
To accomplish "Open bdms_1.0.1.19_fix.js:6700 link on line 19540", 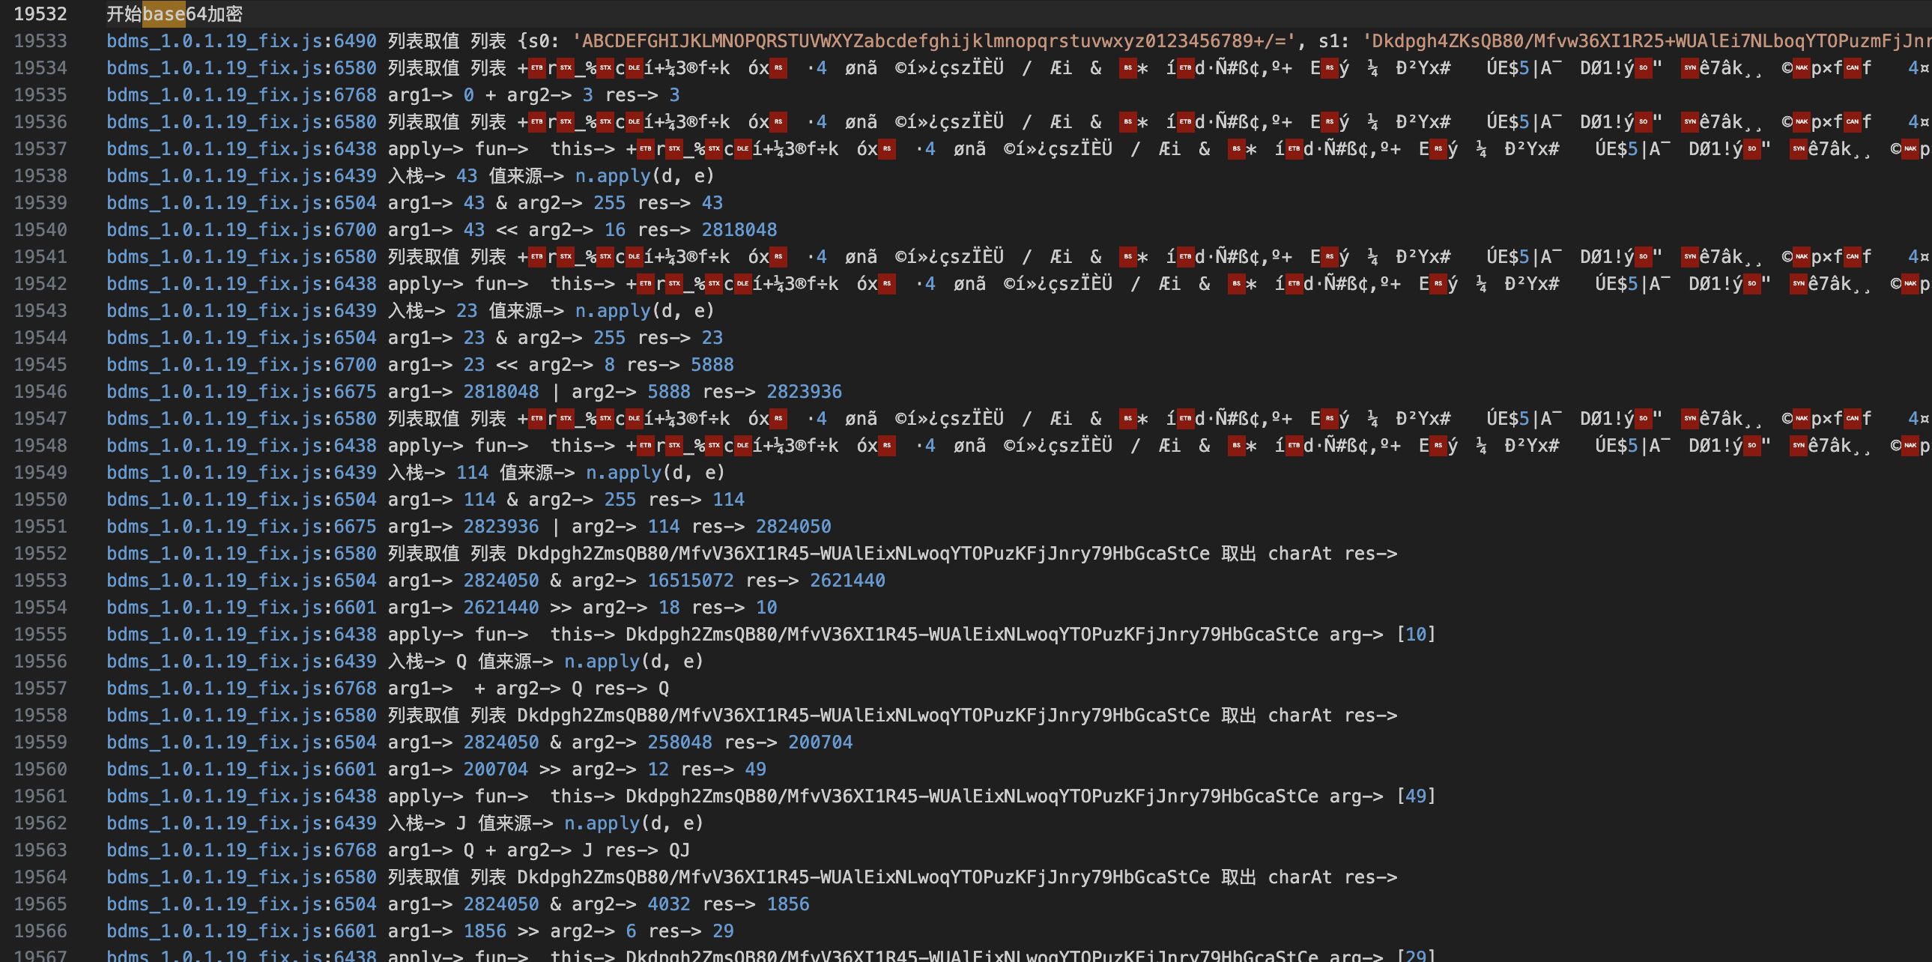I will [x=240, y=229].
